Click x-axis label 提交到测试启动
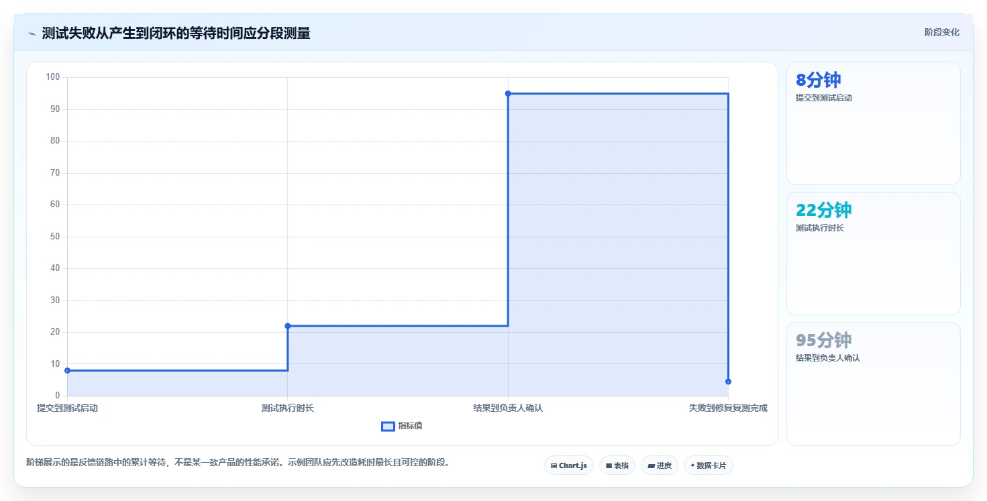Image resolution: width=987 pixels, height=501 pixels. point(67,408)
